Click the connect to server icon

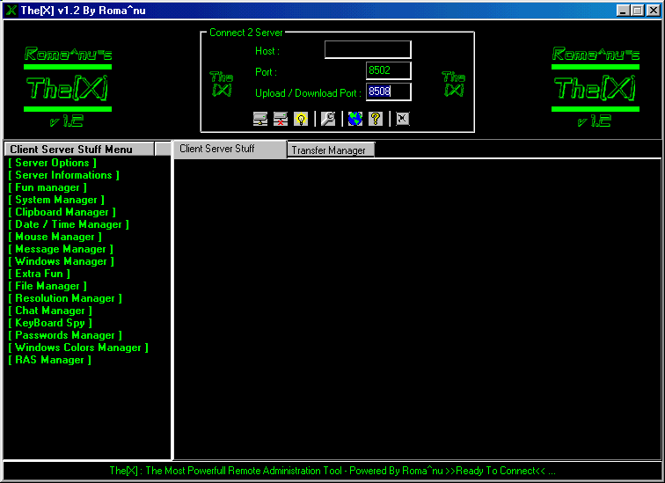click(x=260, y=119)
